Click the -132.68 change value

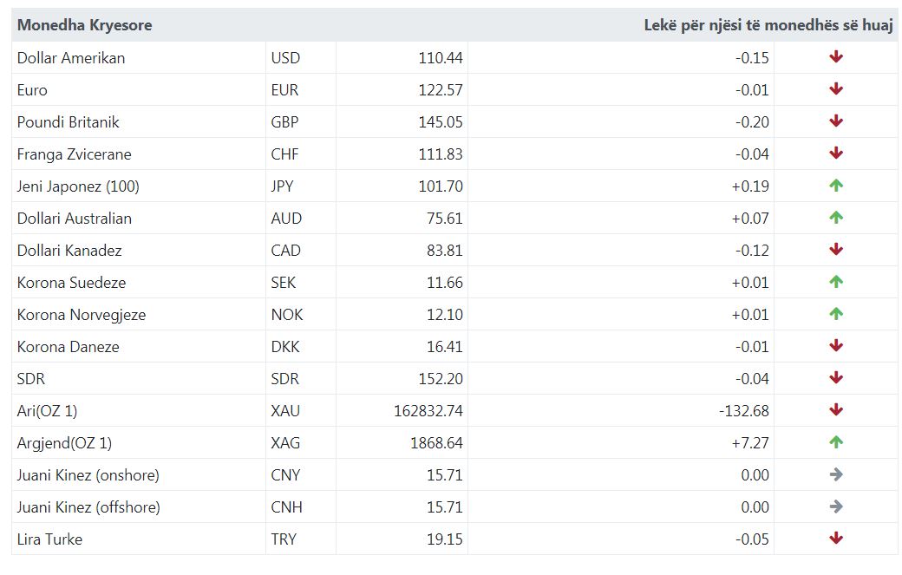click(744, 410)
